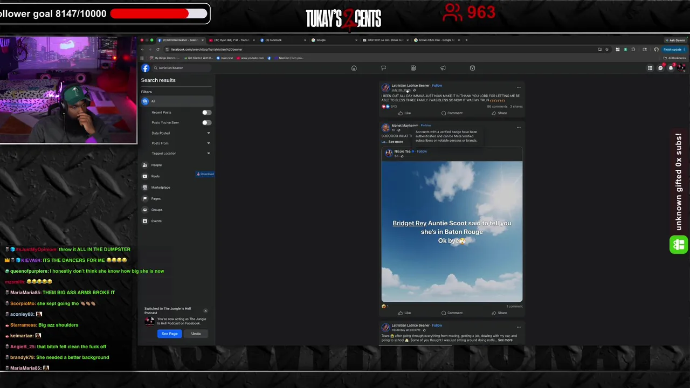Open the 86 comments link
Image resolution: width=690 pixels, height=388 pixels.
pyautogui.click(x=496, y=107)
